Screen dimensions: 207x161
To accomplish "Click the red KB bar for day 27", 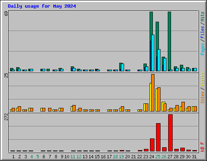I will click(170, 133).
